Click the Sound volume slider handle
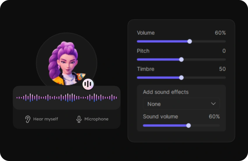This screenshot has width=248, height=161. tap(188, 125)
